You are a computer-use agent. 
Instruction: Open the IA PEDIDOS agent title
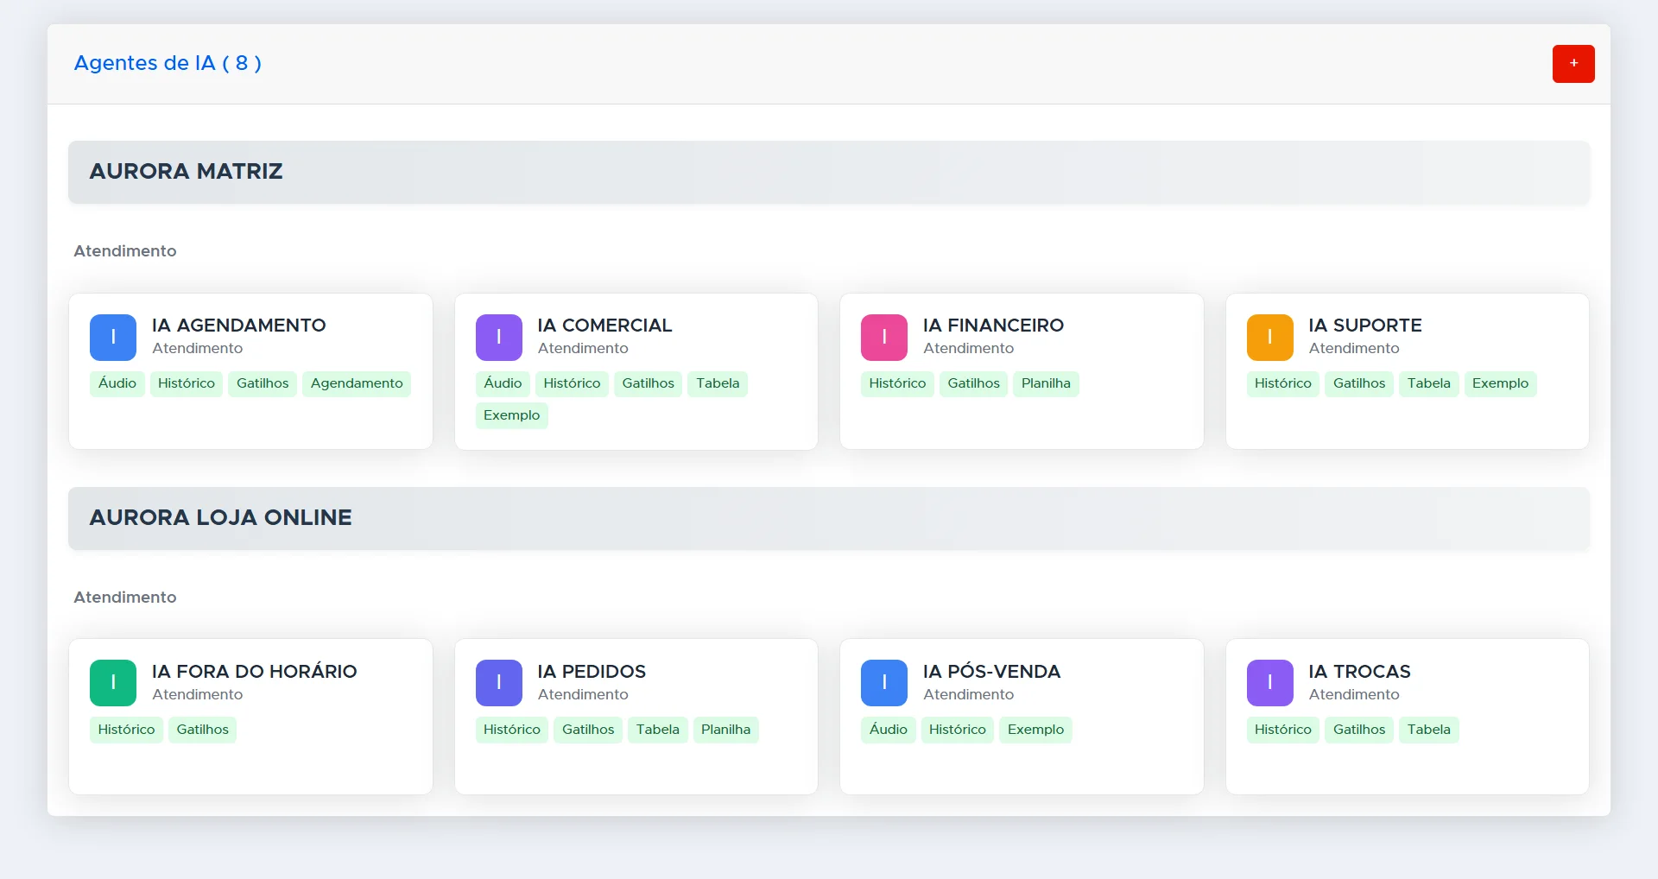coord(592,671)
